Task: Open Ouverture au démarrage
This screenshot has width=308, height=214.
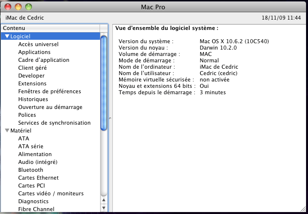Action: click(50, 107)
